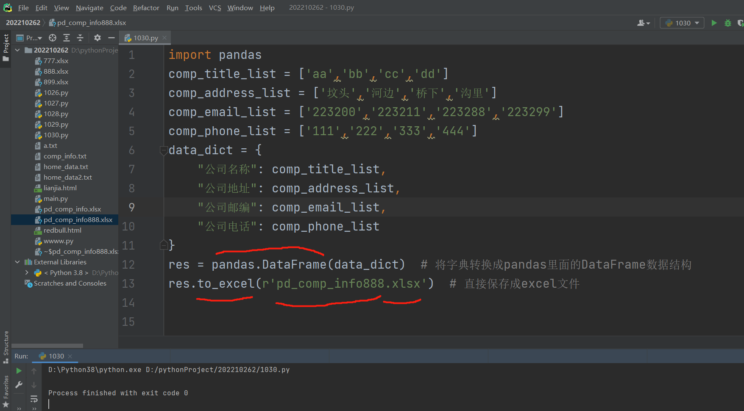
Task: Open the Edit menu
Action: tap(42, 8)
